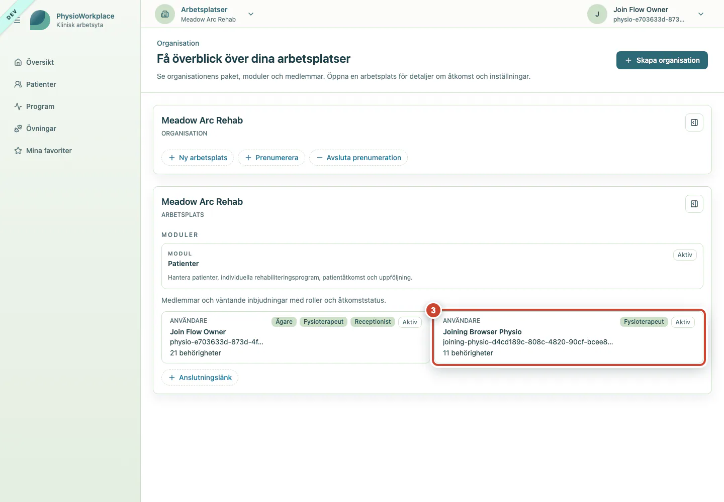Click the Aktiv badge on Patienter module
The width and height of the screenshot is (724, 502).
(685, 255)
